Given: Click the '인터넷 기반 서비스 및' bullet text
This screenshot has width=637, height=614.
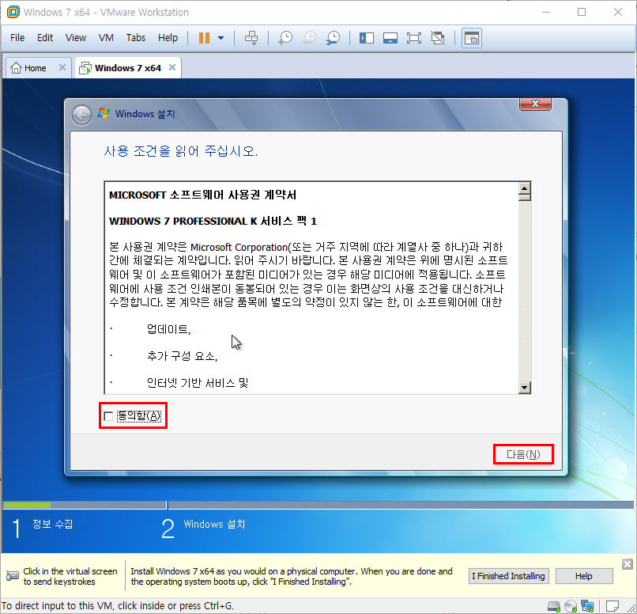Looking at the screenshot, I should pos(198,383).
